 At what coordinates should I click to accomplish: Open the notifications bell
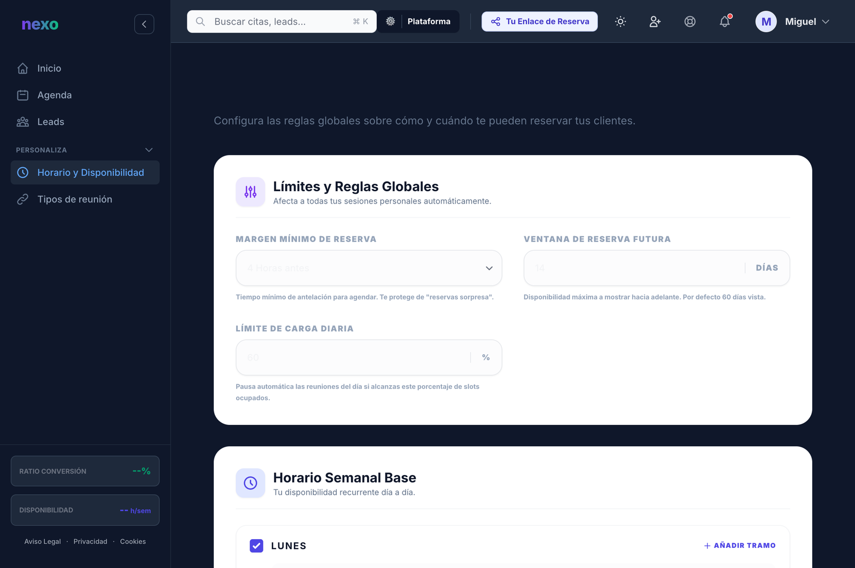coord(725,21)
